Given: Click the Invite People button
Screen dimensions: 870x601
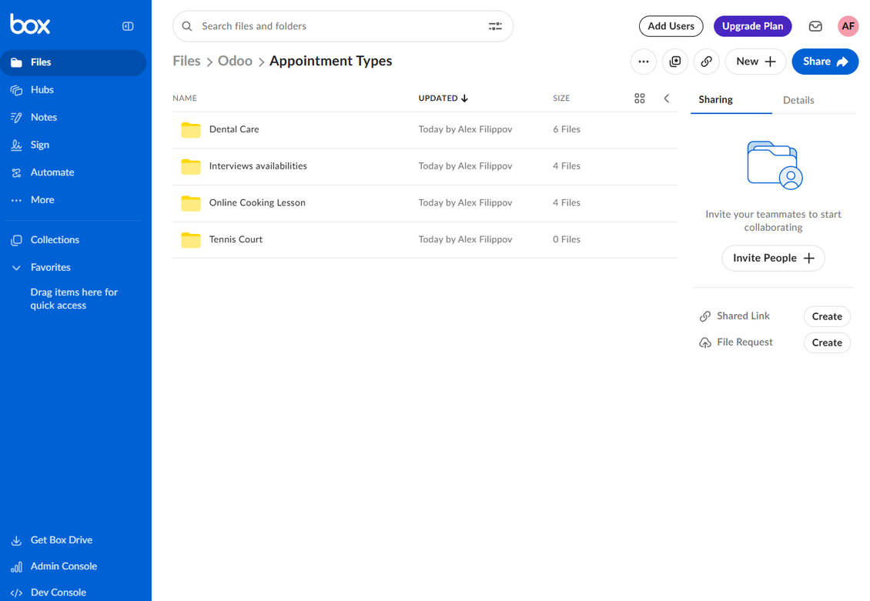Looking at the screenshot, I should coord(773,259).
